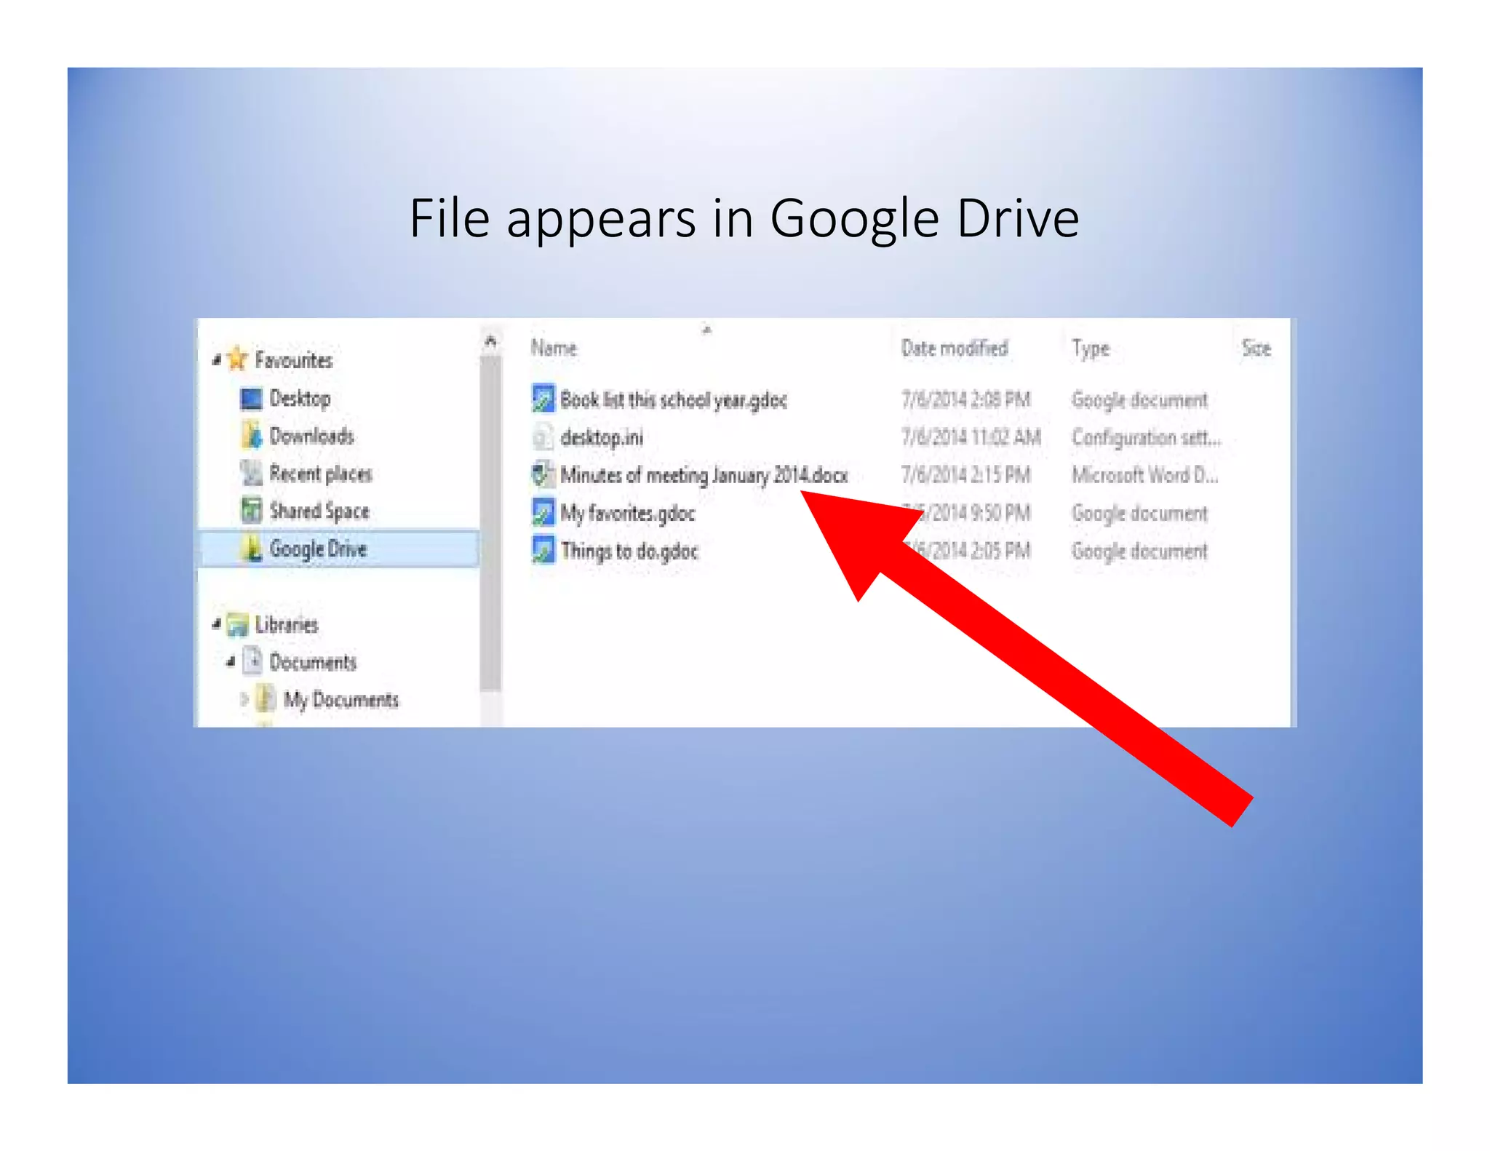The height and width of the screenshot is (1151, 1490).
Task: Click the desktop.ini file icon
Action: pos(543,437)
